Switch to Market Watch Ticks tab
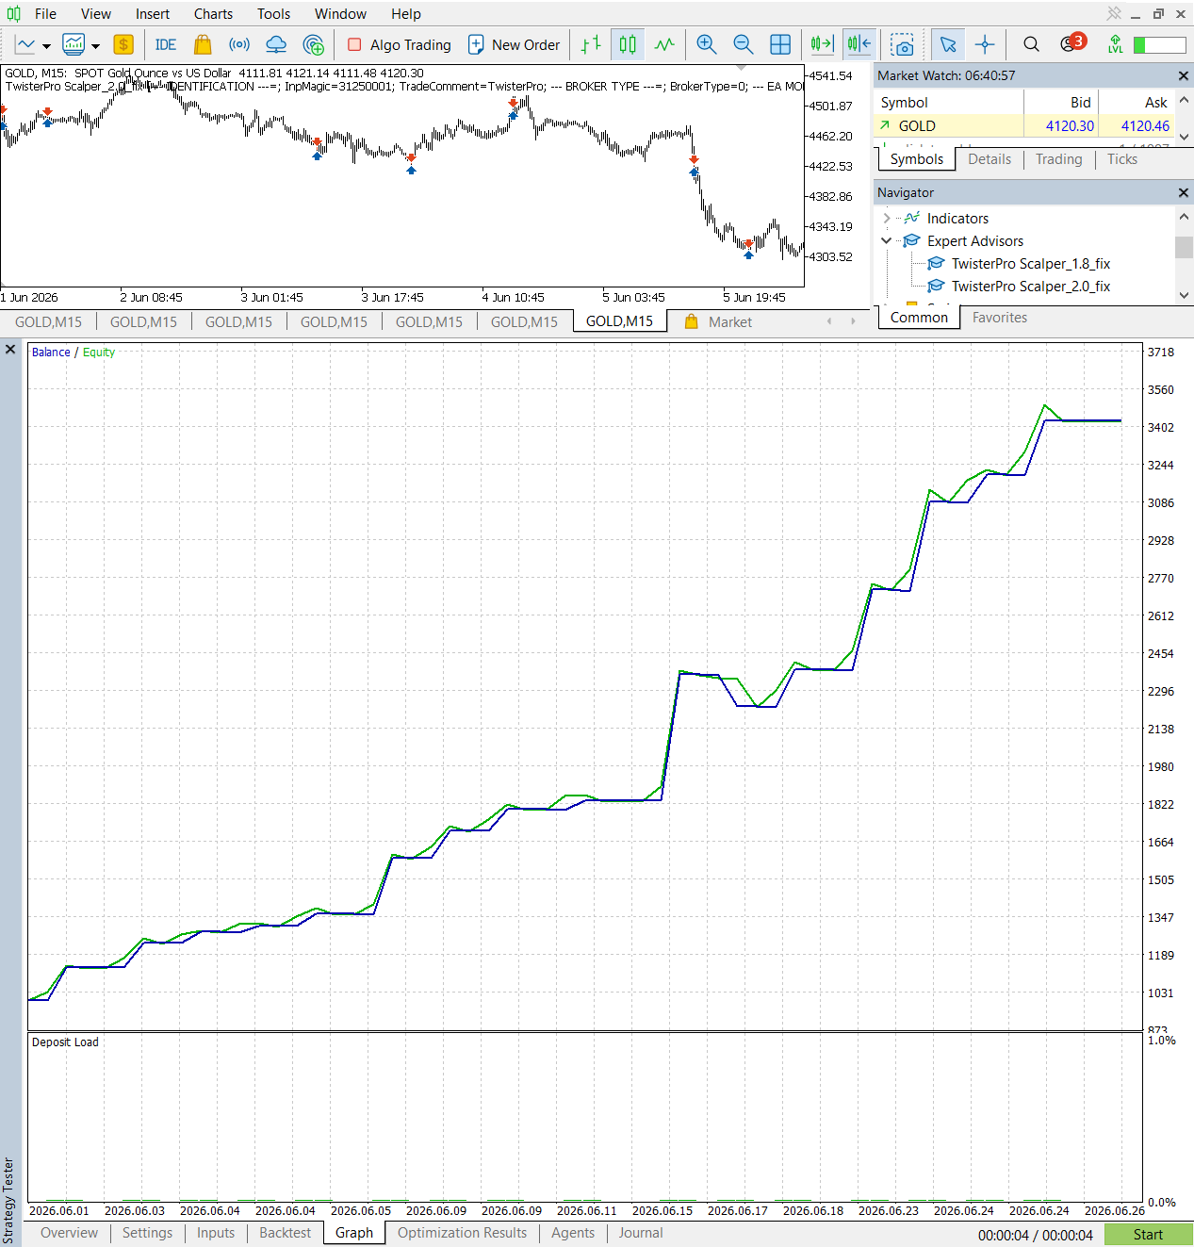Image resolution: width=1194 pixels, height=1247 pixels. [x=1121, y=159]
